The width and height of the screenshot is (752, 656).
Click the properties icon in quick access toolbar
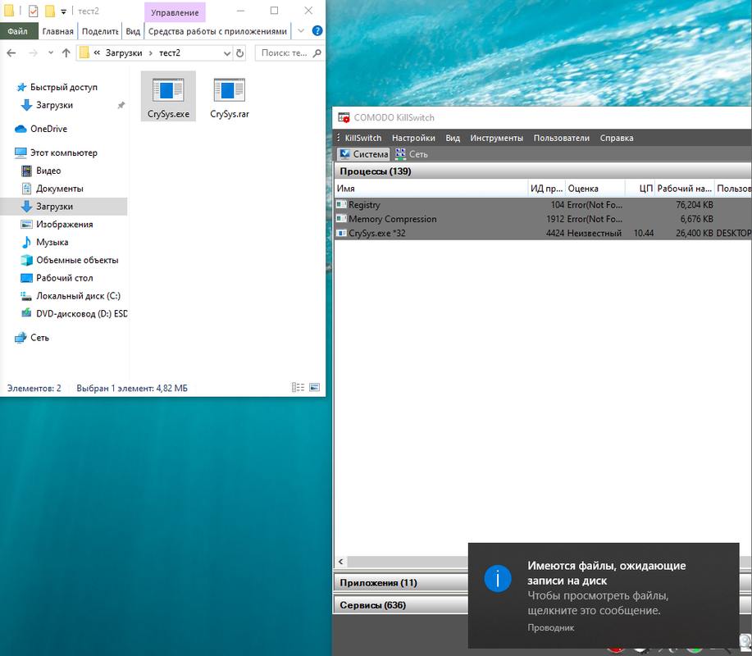[x=33, y=11]
